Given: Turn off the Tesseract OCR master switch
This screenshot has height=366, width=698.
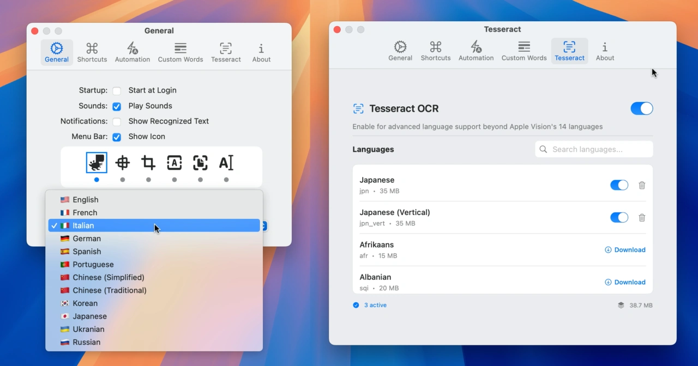Looking at the screenshot, I should (641, 108).
